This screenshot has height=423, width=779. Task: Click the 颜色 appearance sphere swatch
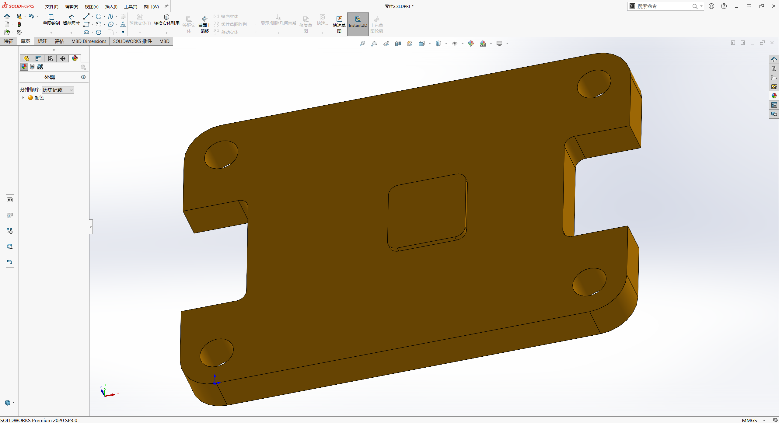coord(30,98)
